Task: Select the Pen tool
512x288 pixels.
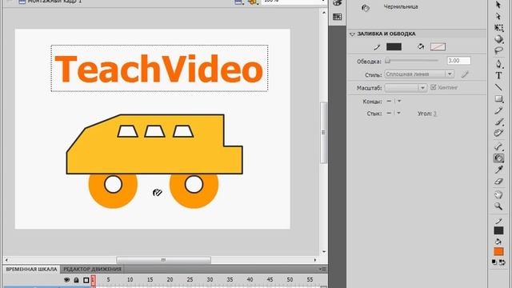Action: [498, 64]
